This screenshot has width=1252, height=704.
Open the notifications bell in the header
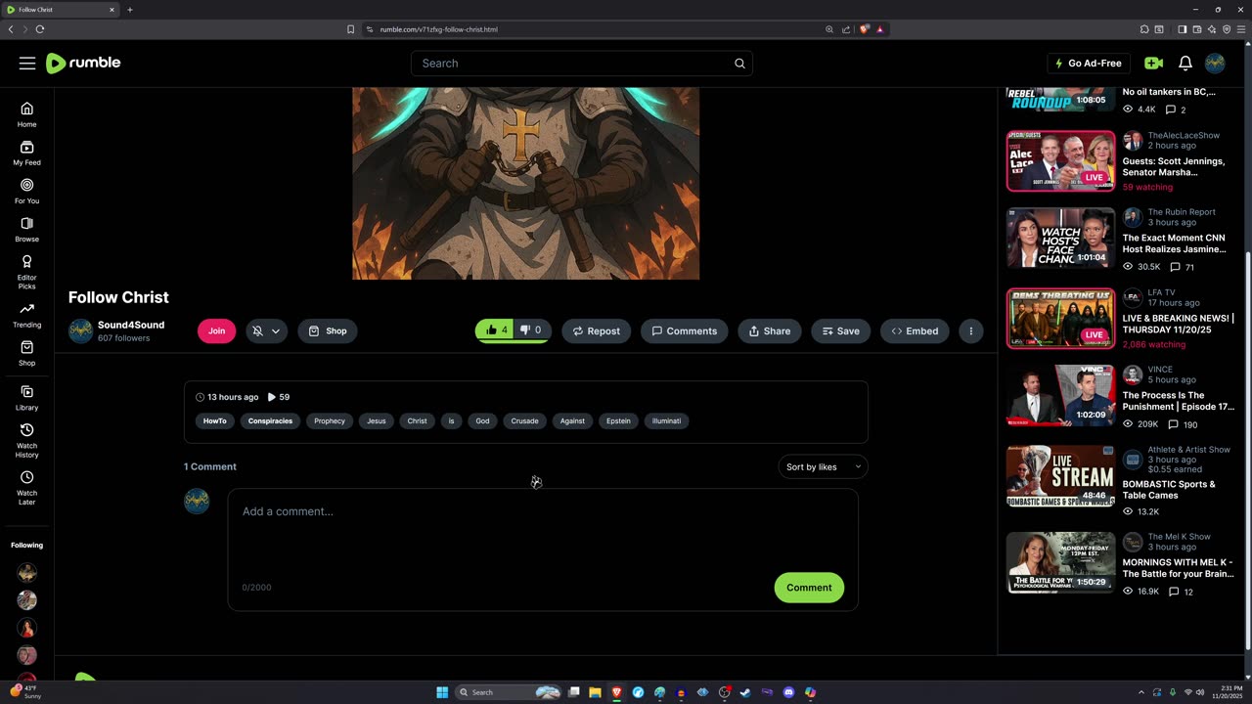pyautogui.click(x=1185, y=64)
